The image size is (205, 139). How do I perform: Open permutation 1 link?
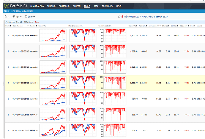(8, 36)
